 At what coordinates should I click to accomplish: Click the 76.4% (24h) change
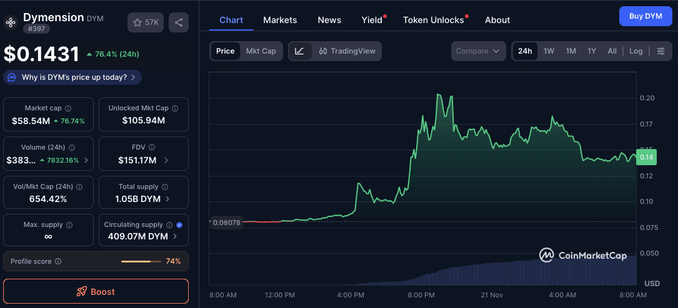[113, 54]
